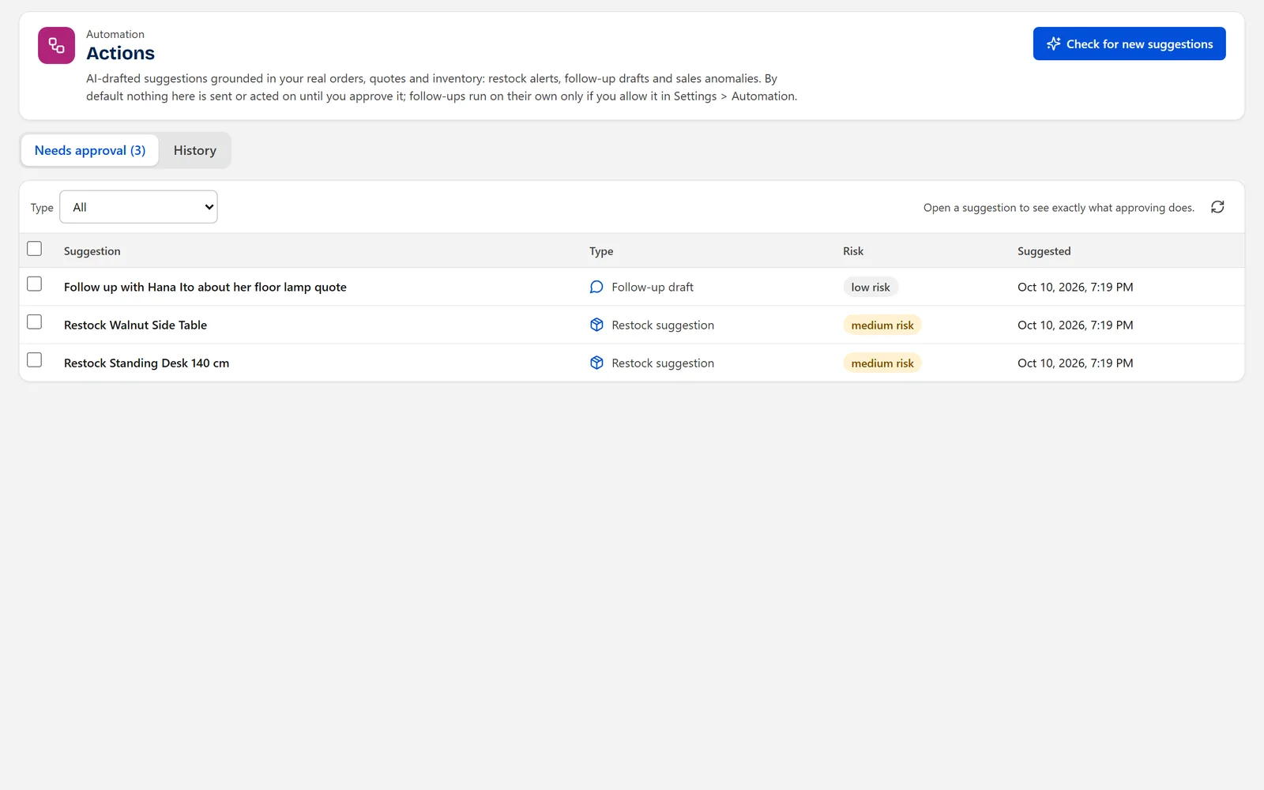This screenshot has width=1264, height=790.
Task: Click Restock suggestion label in Walnut Side Table row
Action: [663, 325]
